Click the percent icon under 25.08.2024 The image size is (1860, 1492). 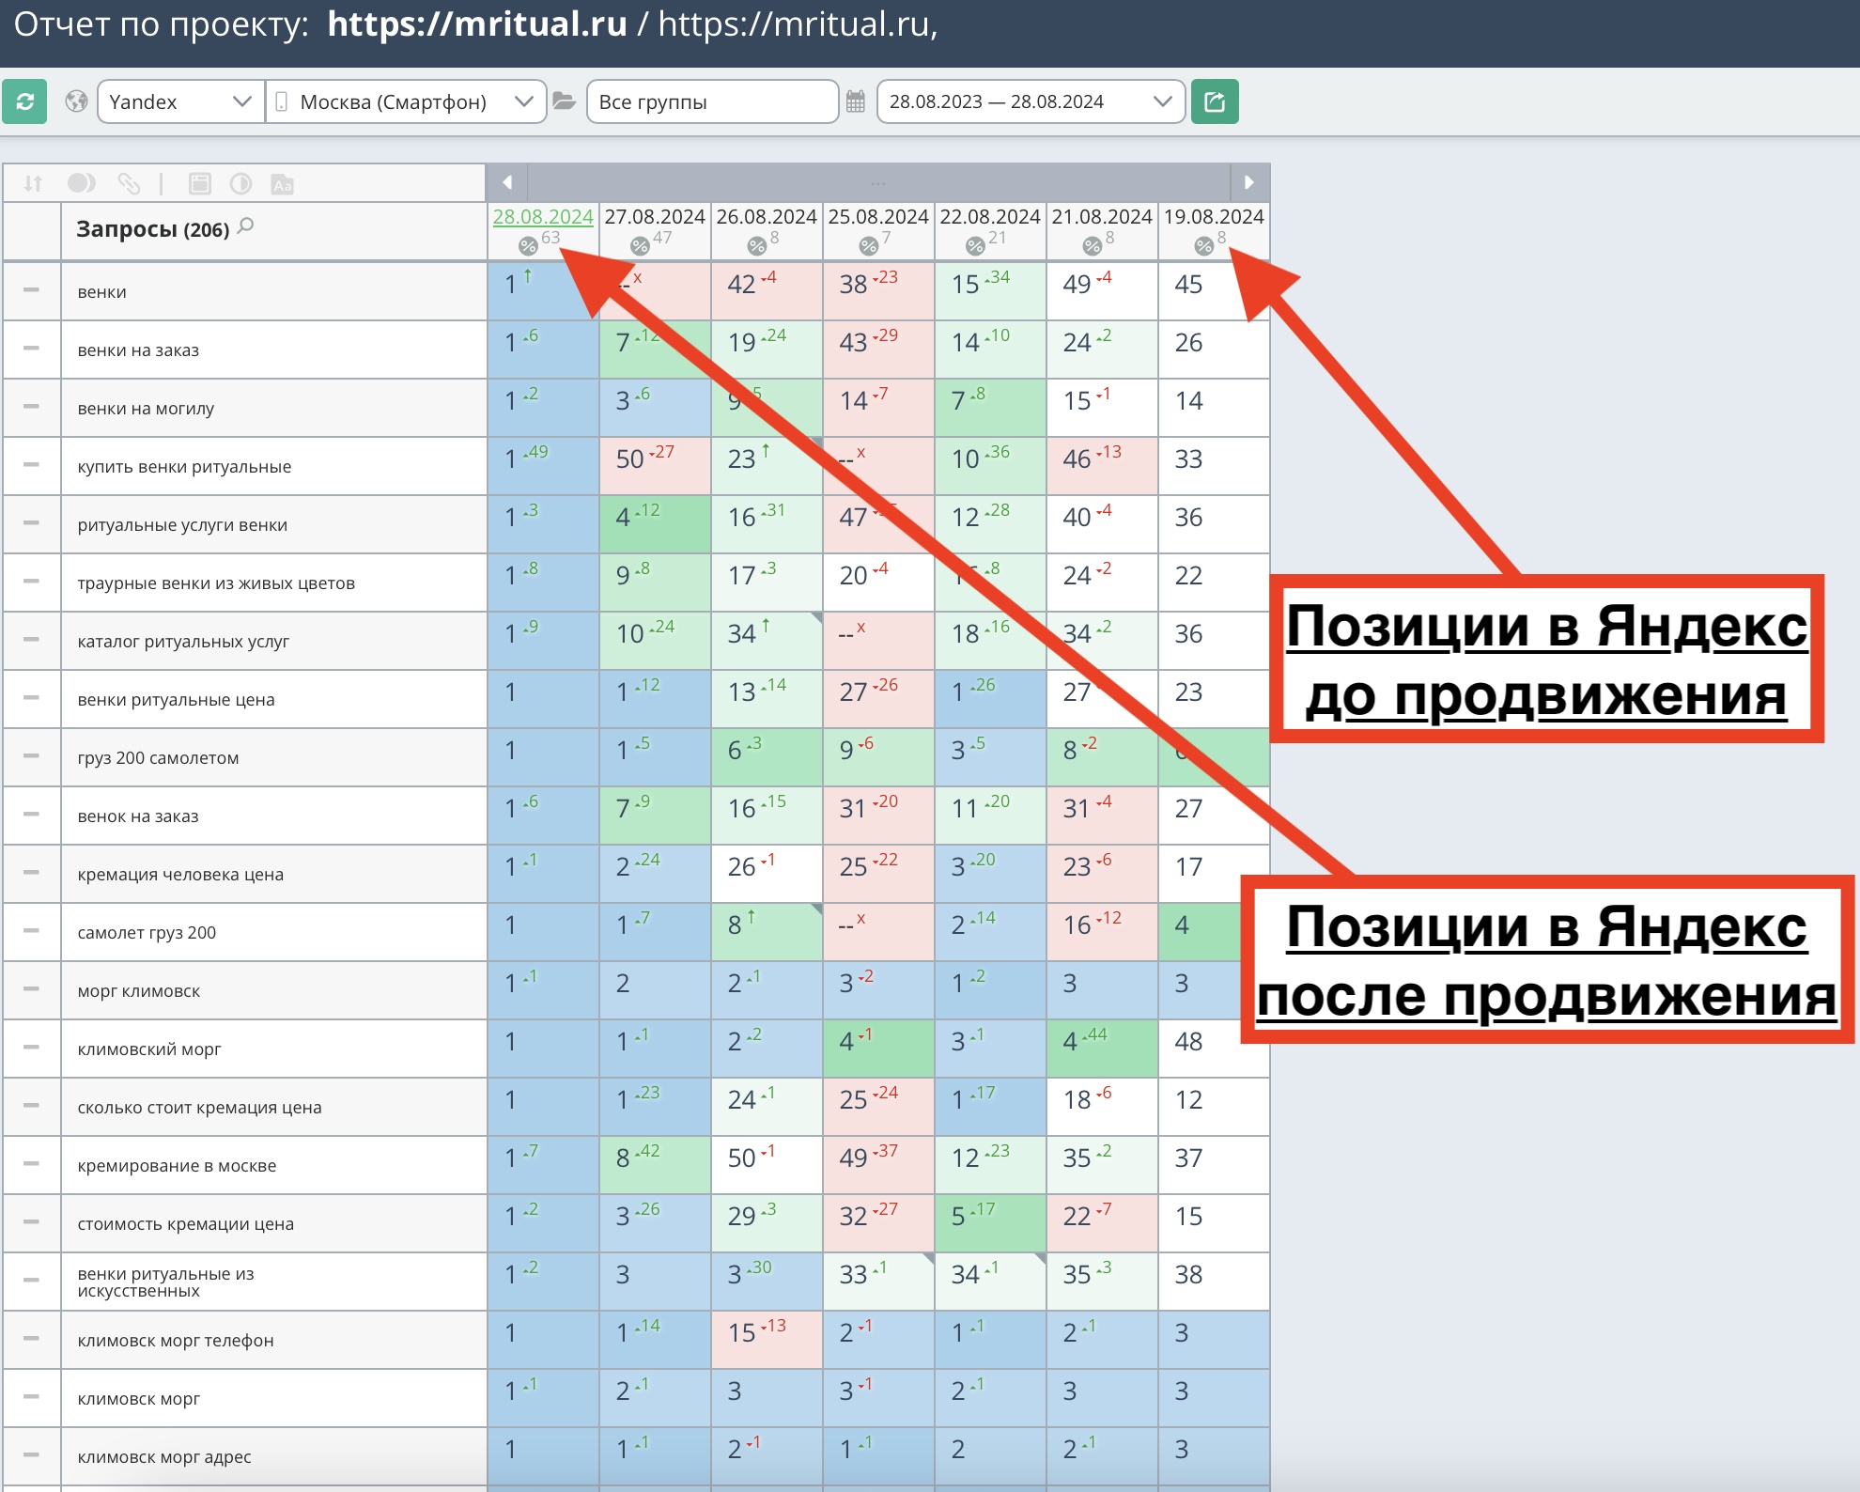click(x=869, y=246)
